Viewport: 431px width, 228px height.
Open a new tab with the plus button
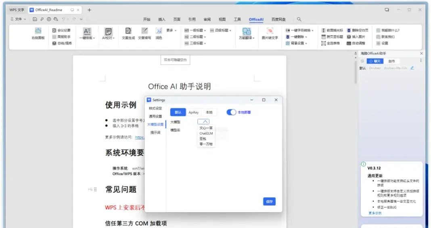pyautogui.click(x=89, y=10)
